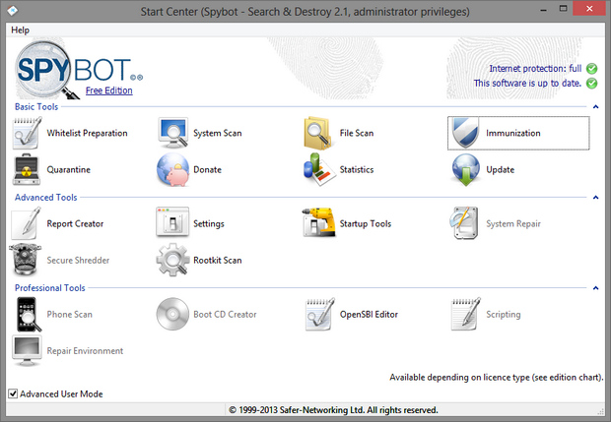Click the System Scan label
The width and height of the screenshot is (611, 422).
(x=218, y=133)
